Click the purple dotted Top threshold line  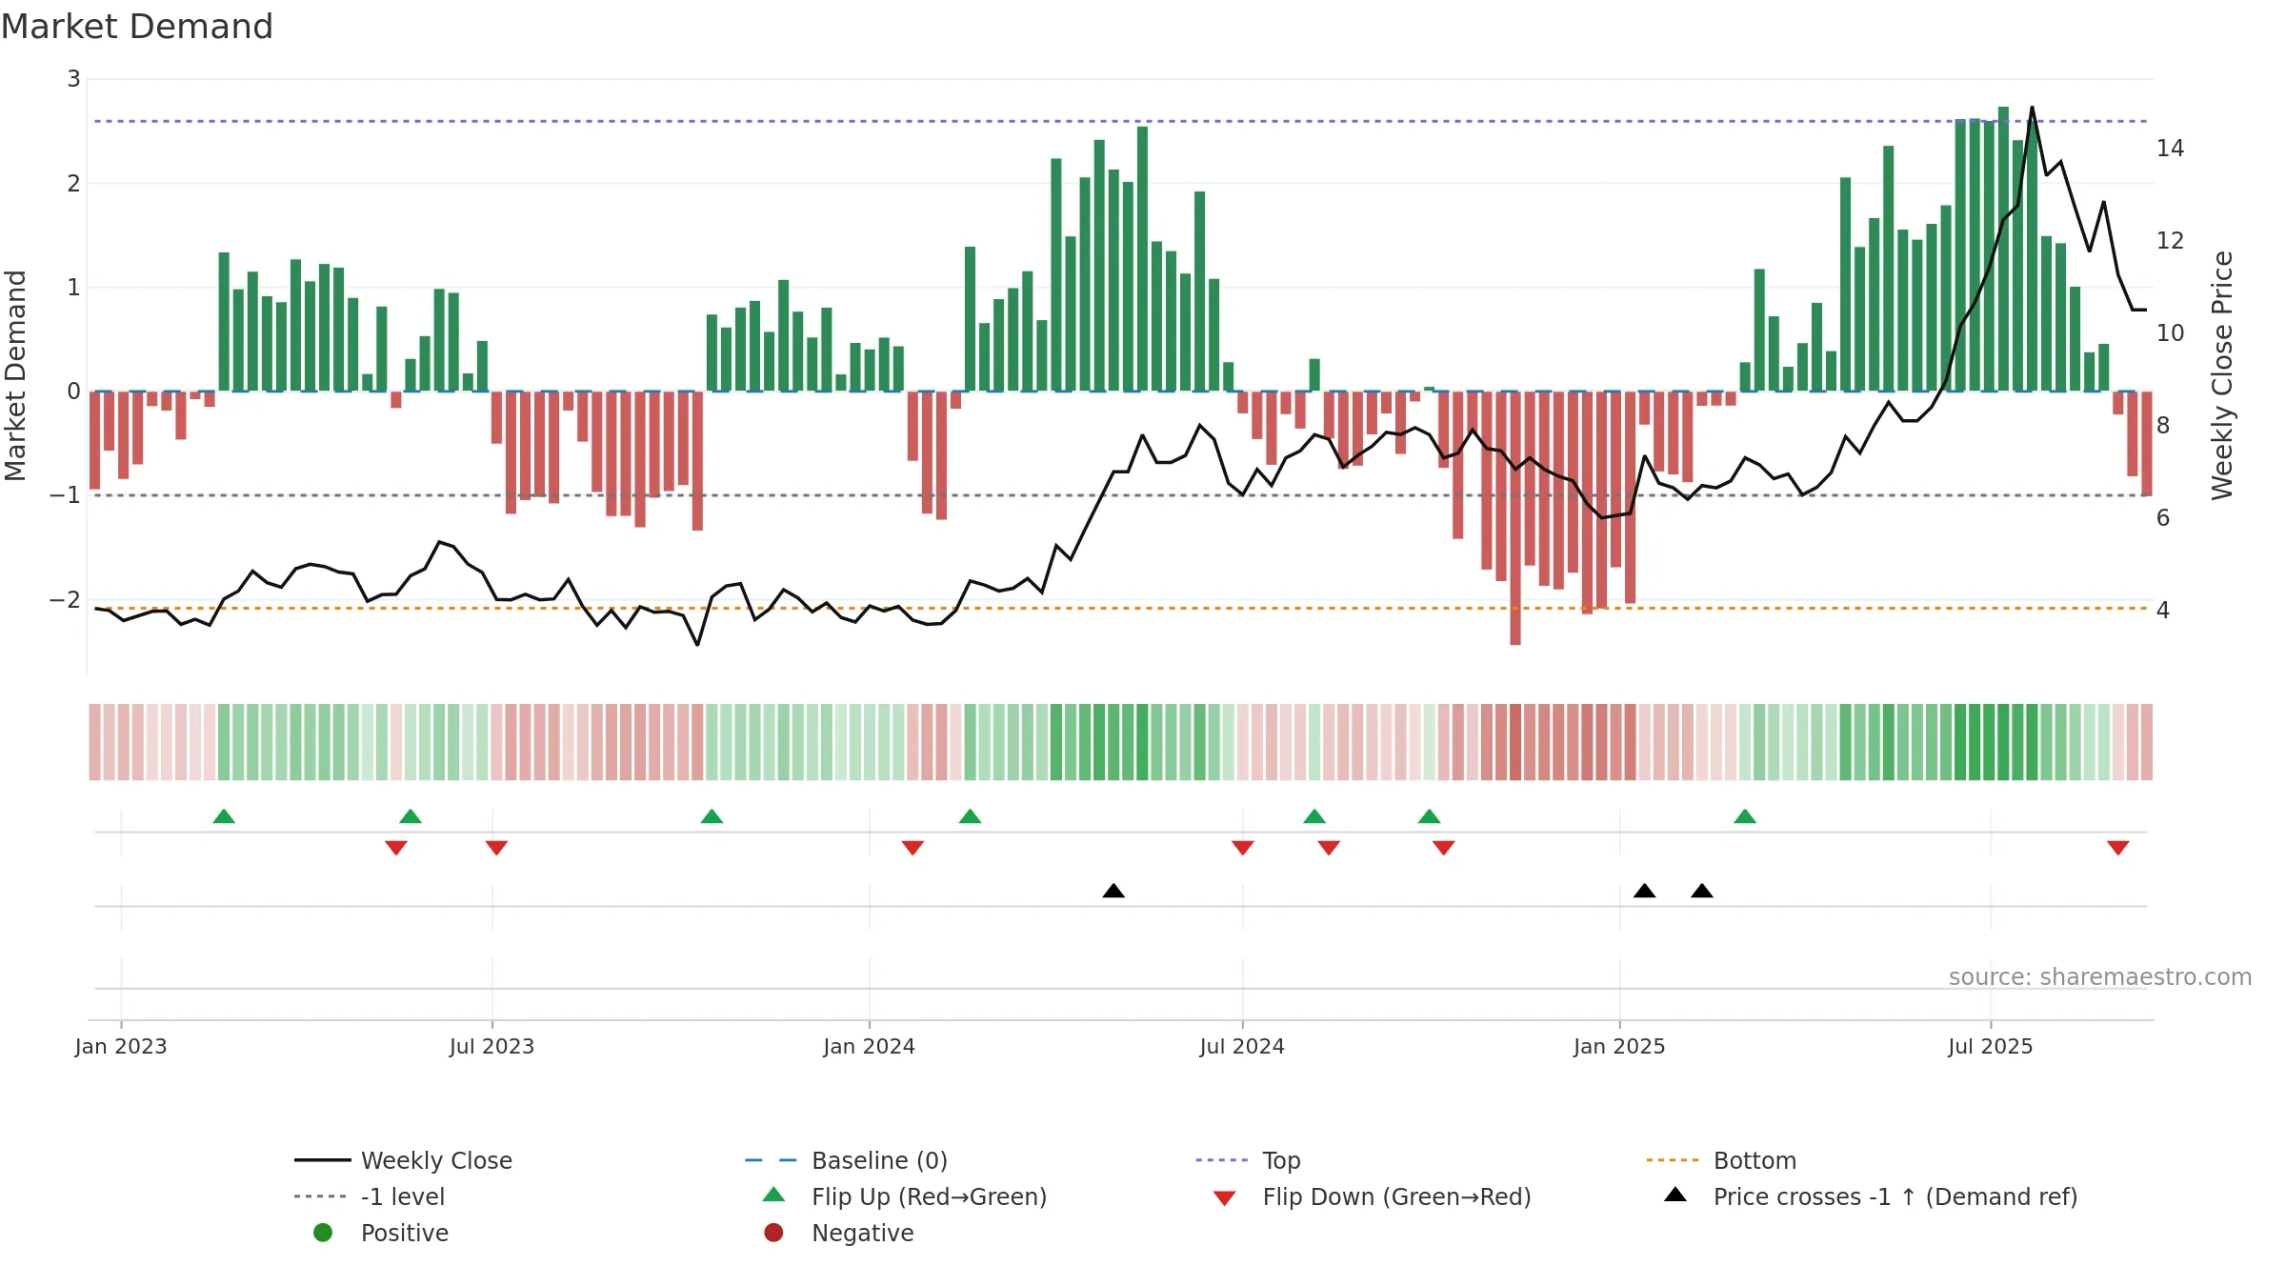pos(1120,121)
